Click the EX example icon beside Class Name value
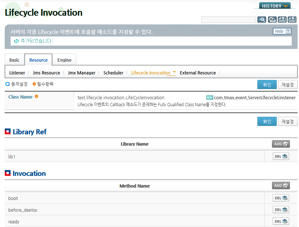 [210, 97]
